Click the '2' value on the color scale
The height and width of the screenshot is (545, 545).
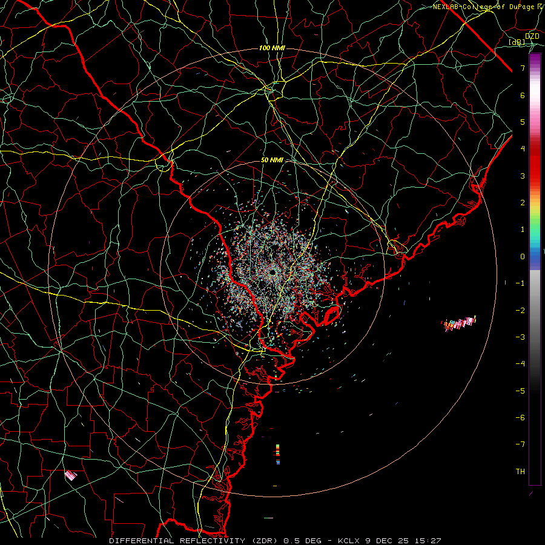(x=523, y=203)
